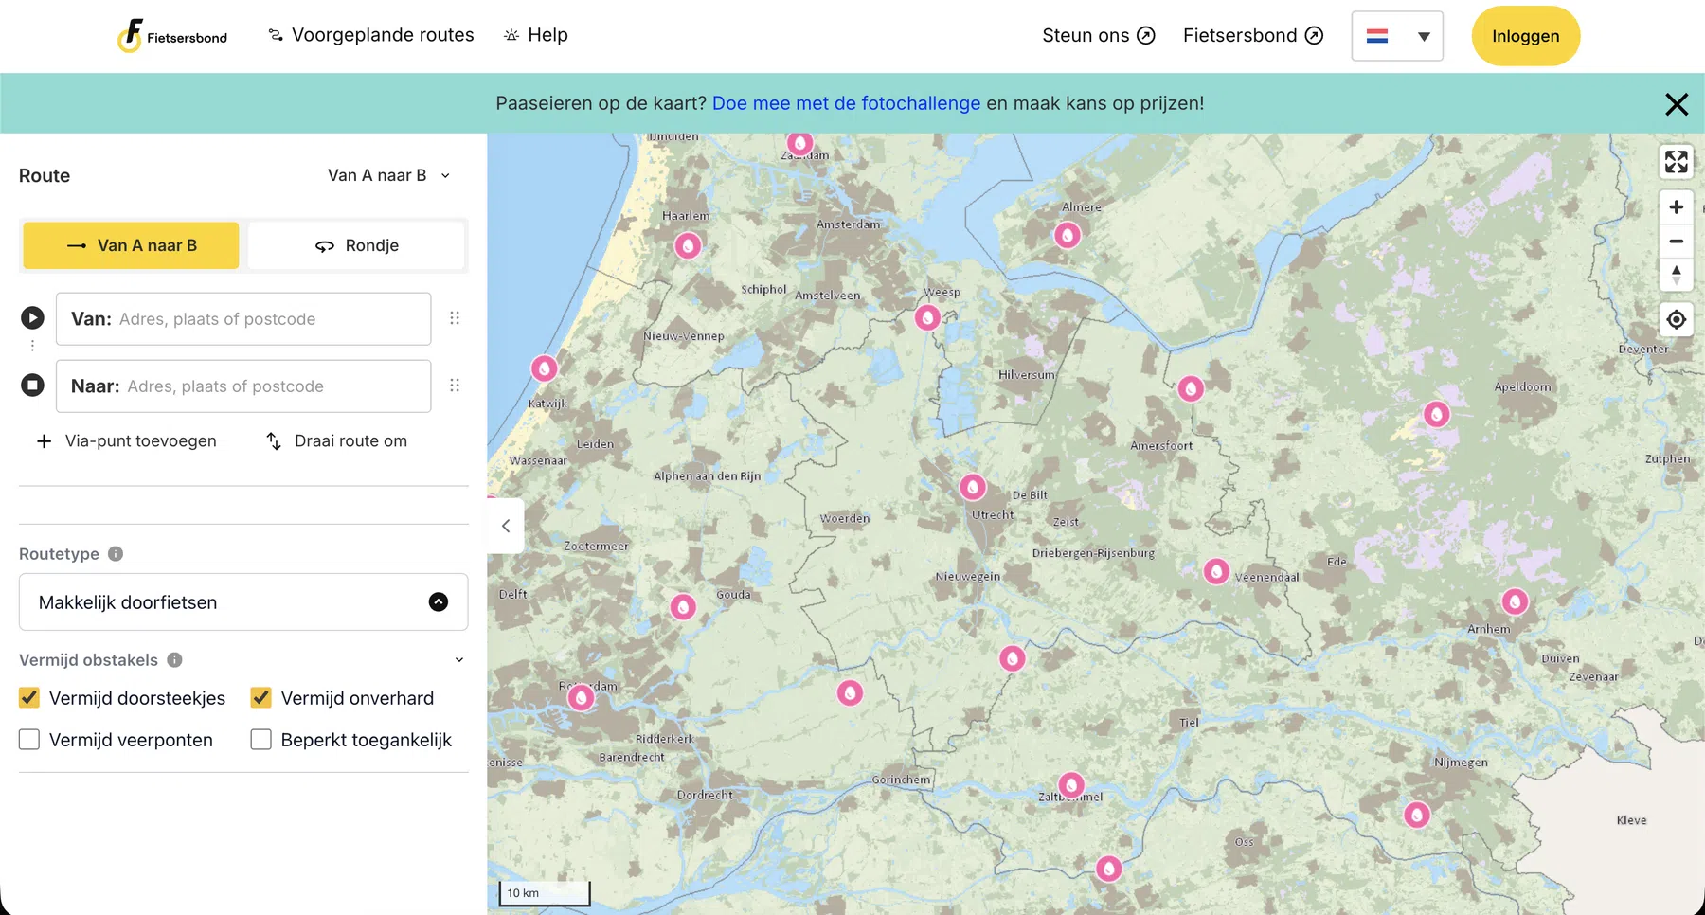
Task: Uncheck Vermijd onverhard
Action: 261,698
